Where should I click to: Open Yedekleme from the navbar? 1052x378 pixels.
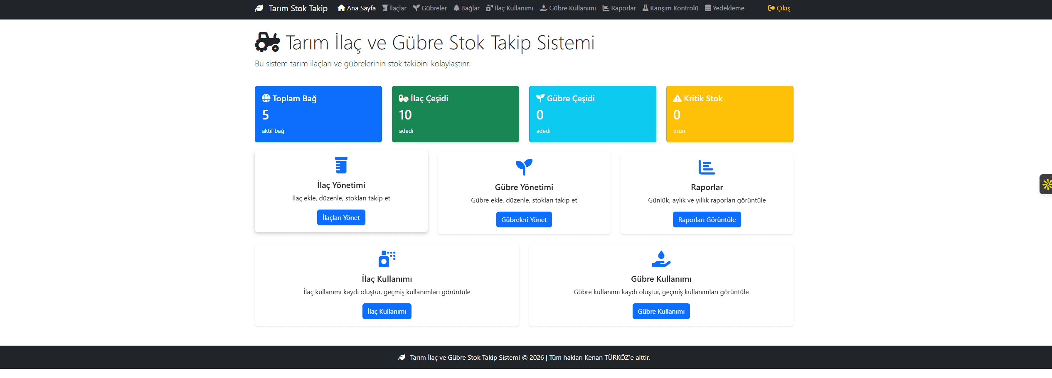tap(724, 8)
